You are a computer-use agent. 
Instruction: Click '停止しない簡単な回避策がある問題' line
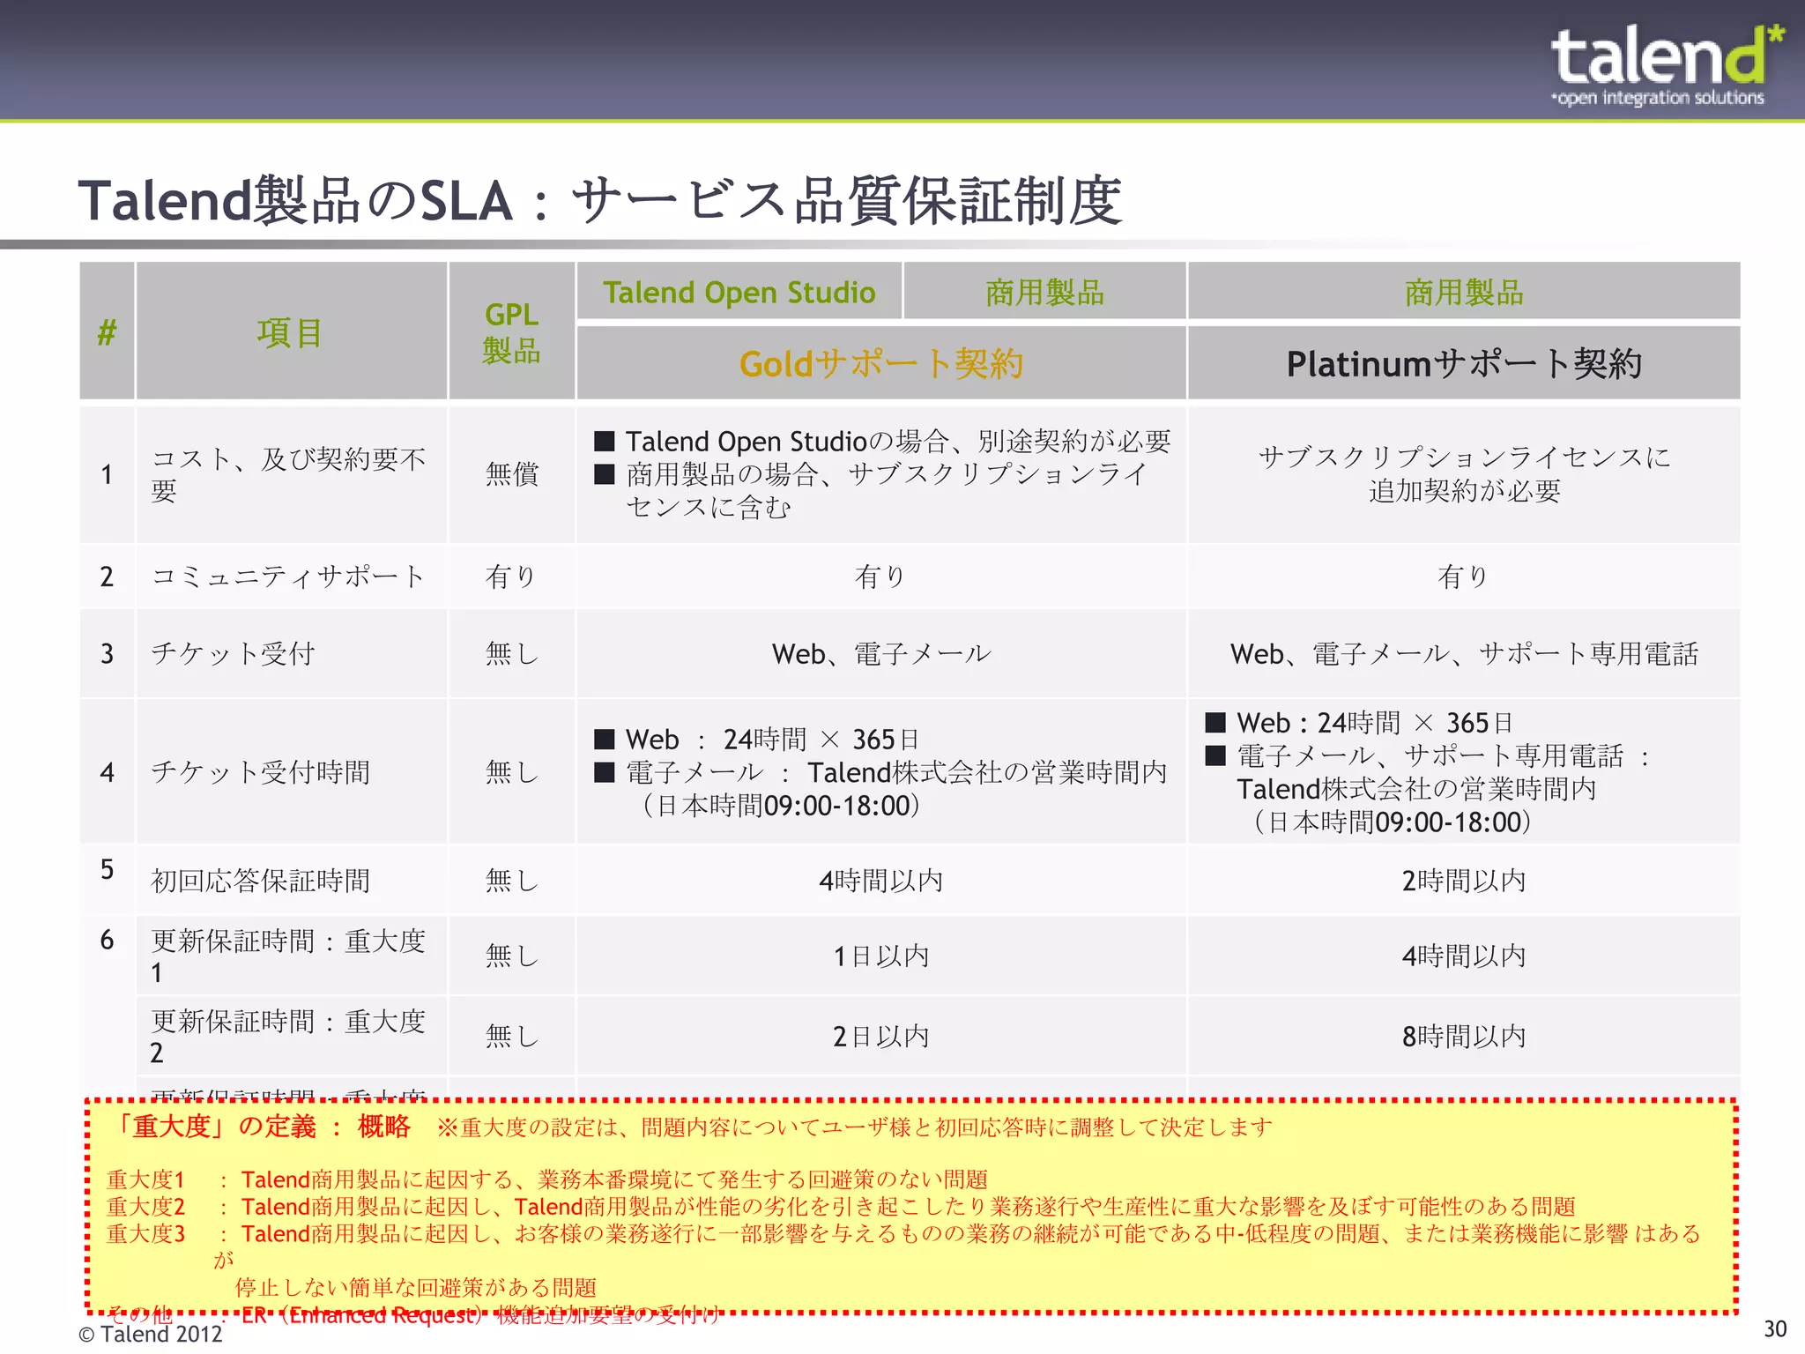click(x=416, y=1288)
